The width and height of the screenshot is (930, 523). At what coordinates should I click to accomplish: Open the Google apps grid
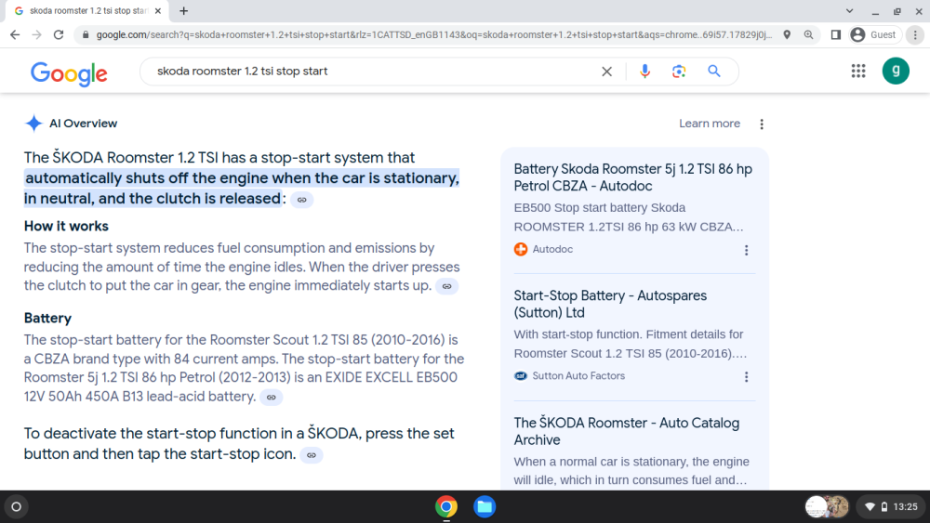point(858,72)
